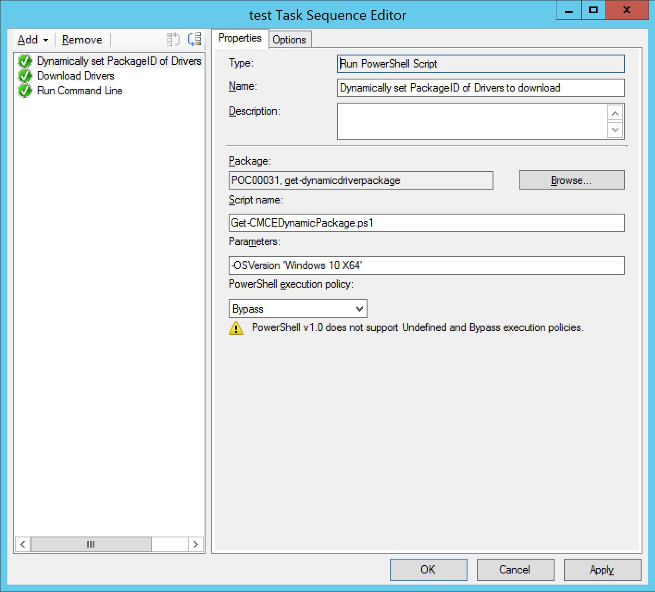
Task: Click the Script name label
Action: (x=256, y=200)
